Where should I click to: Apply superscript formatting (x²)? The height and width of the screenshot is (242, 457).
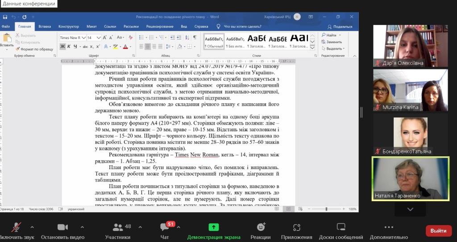(x=98, y=46)
